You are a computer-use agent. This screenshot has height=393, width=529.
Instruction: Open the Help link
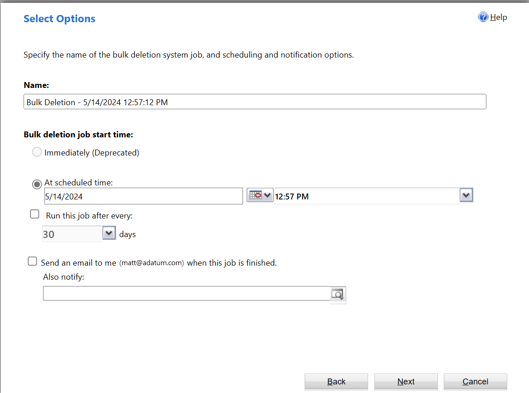(x=499, y=17)
